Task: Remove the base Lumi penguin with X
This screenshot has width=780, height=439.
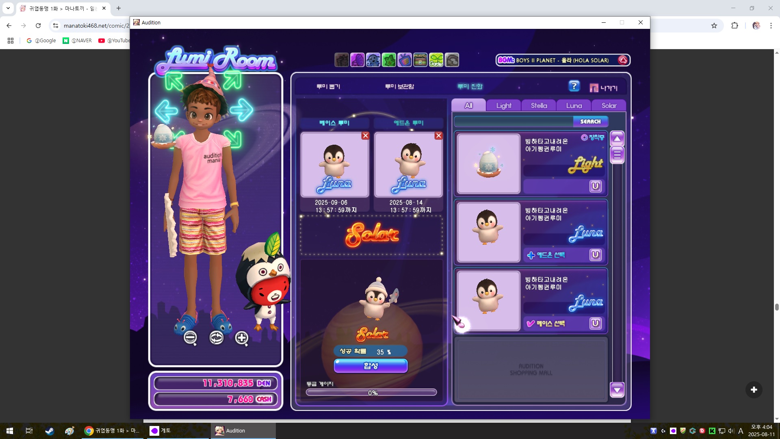Action: pyautogui.click(x=365, y=136)
